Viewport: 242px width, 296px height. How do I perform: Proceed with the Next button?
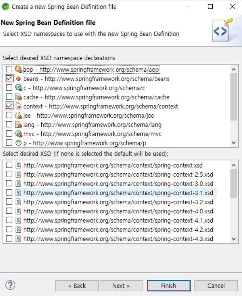(121, 286)
